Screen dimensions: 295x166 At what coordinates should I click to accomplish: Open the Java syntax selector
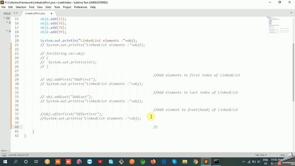pyautogui.click(x=283, y=155)
